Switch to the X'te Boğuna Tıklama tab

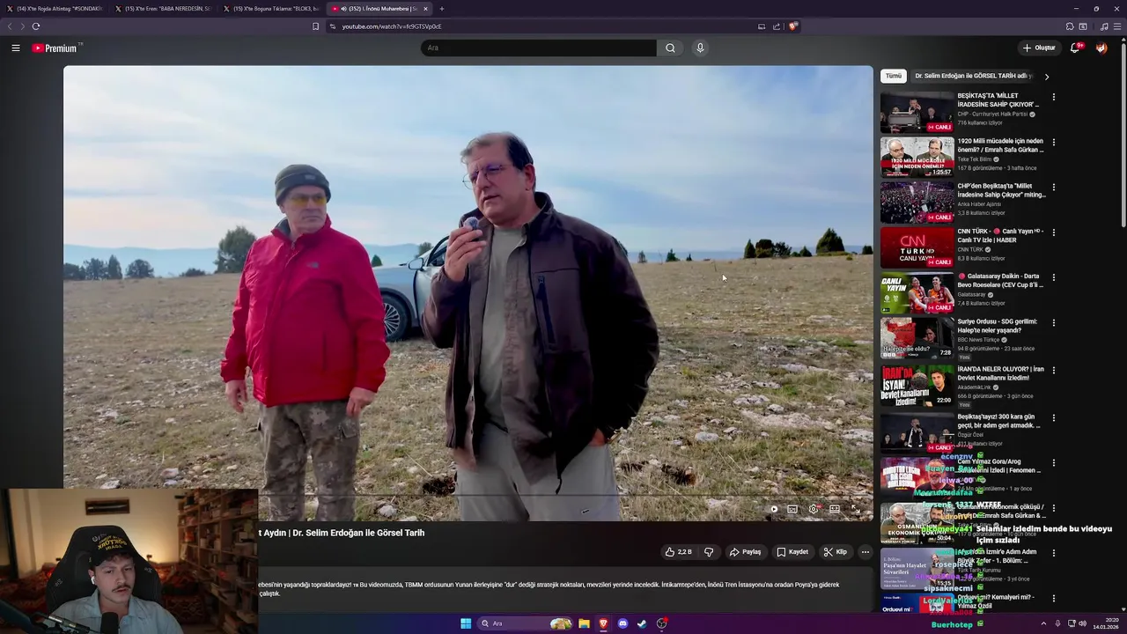coord(271,9)
